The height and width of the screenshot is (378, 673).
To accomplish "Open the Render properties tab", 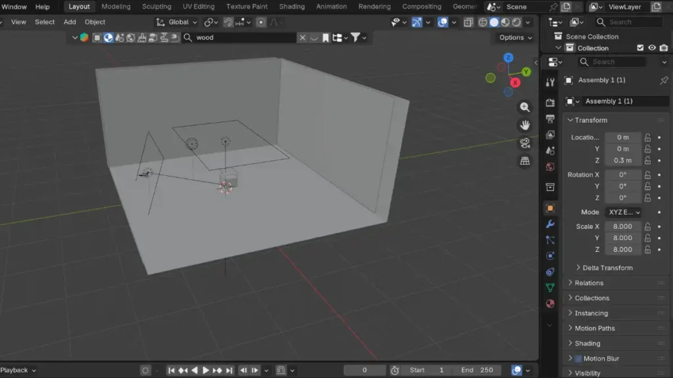I will (550, 103).
